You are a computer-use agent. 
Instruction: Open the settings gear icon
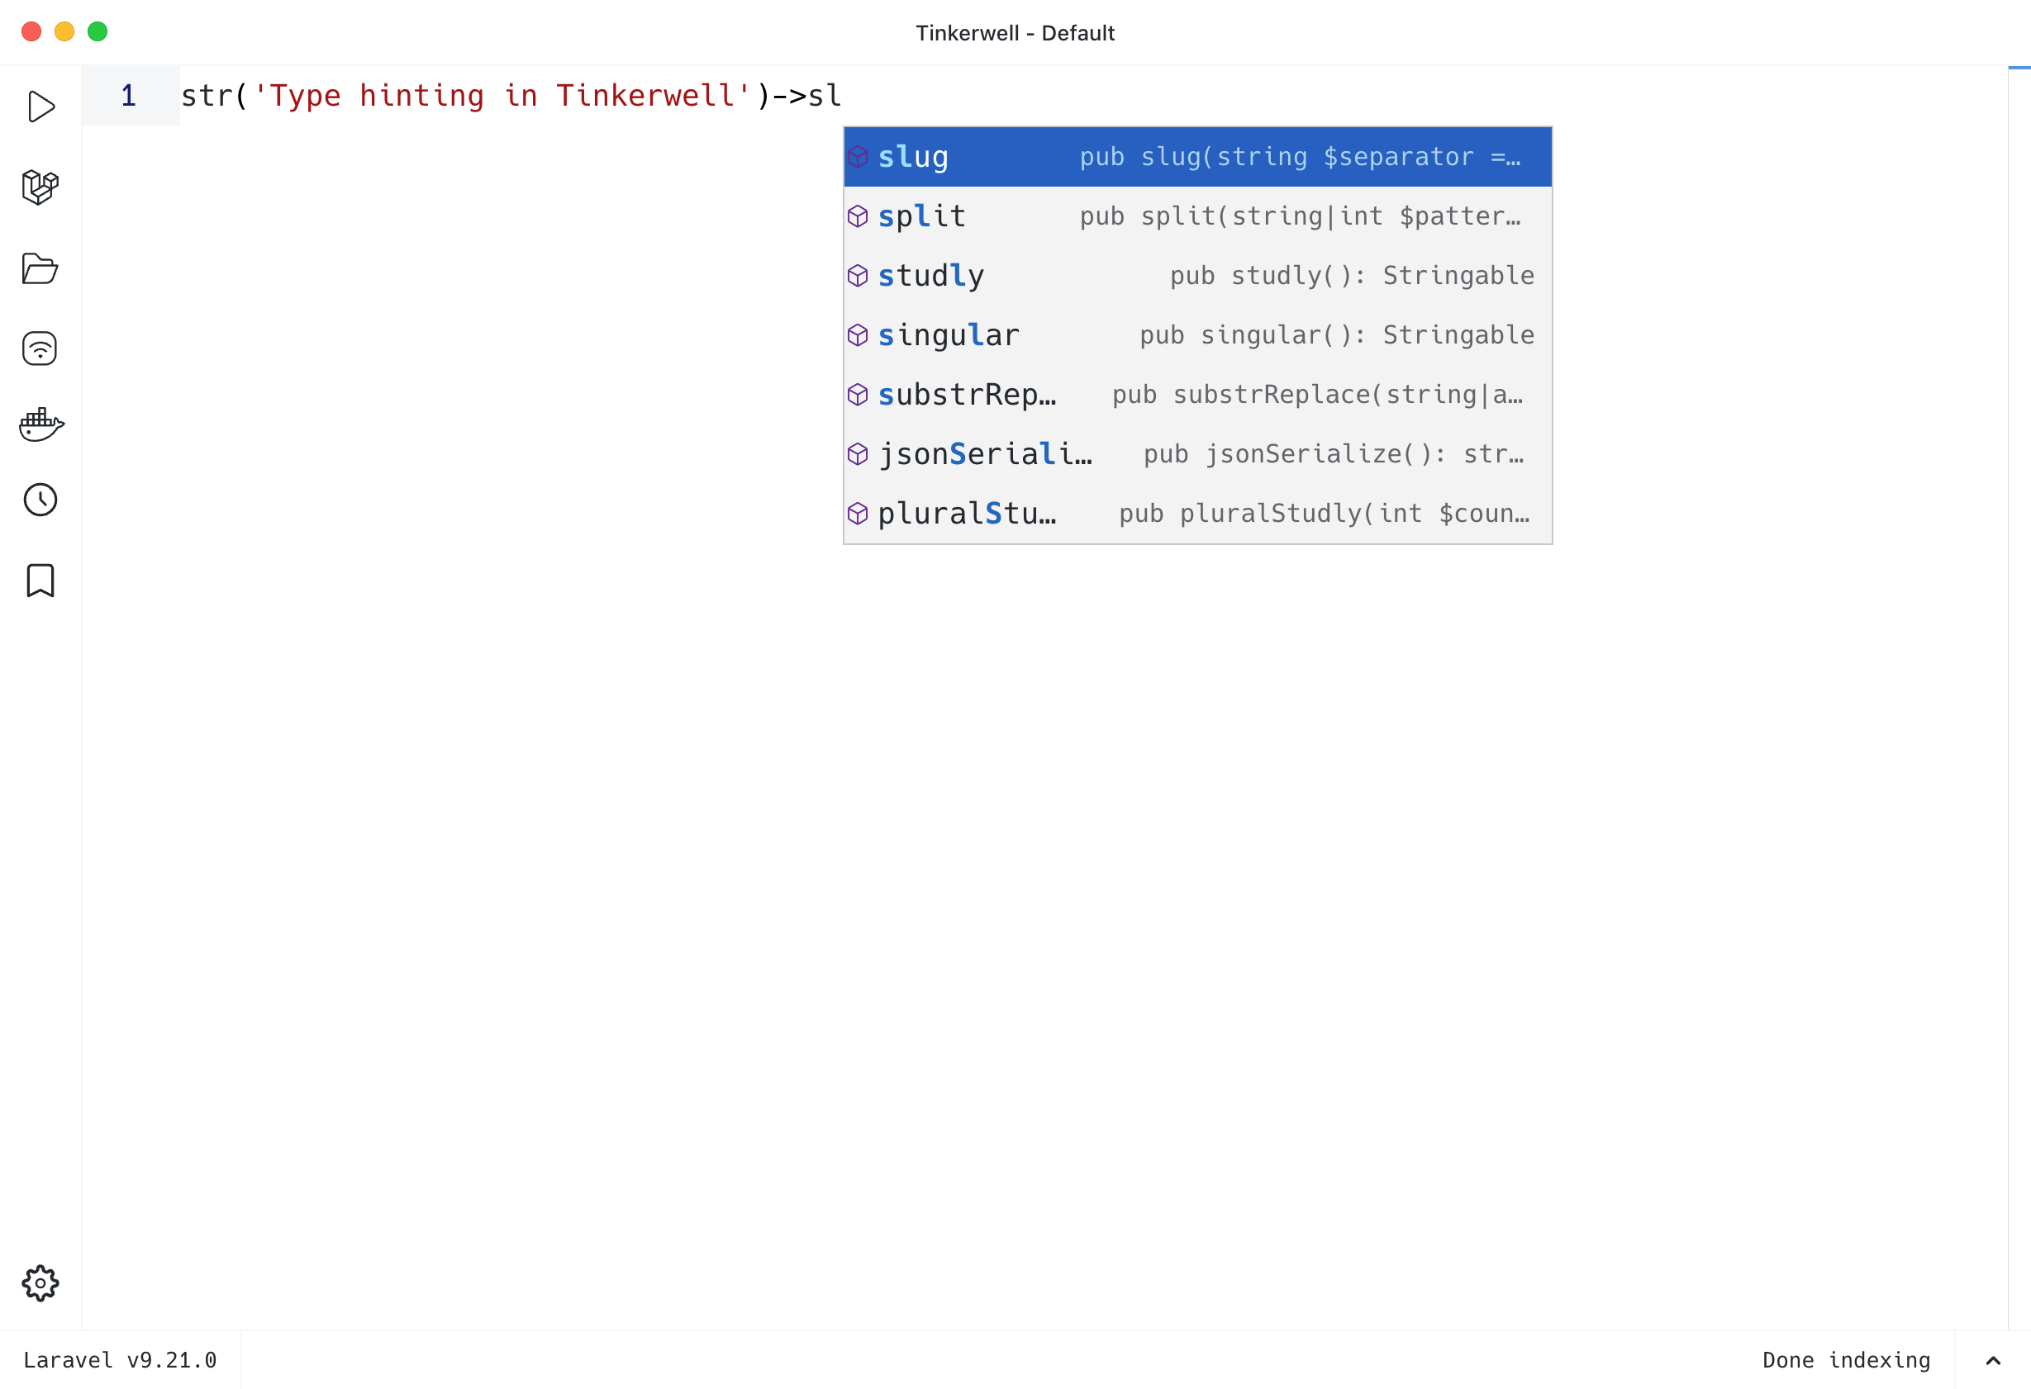[40, 1283]
